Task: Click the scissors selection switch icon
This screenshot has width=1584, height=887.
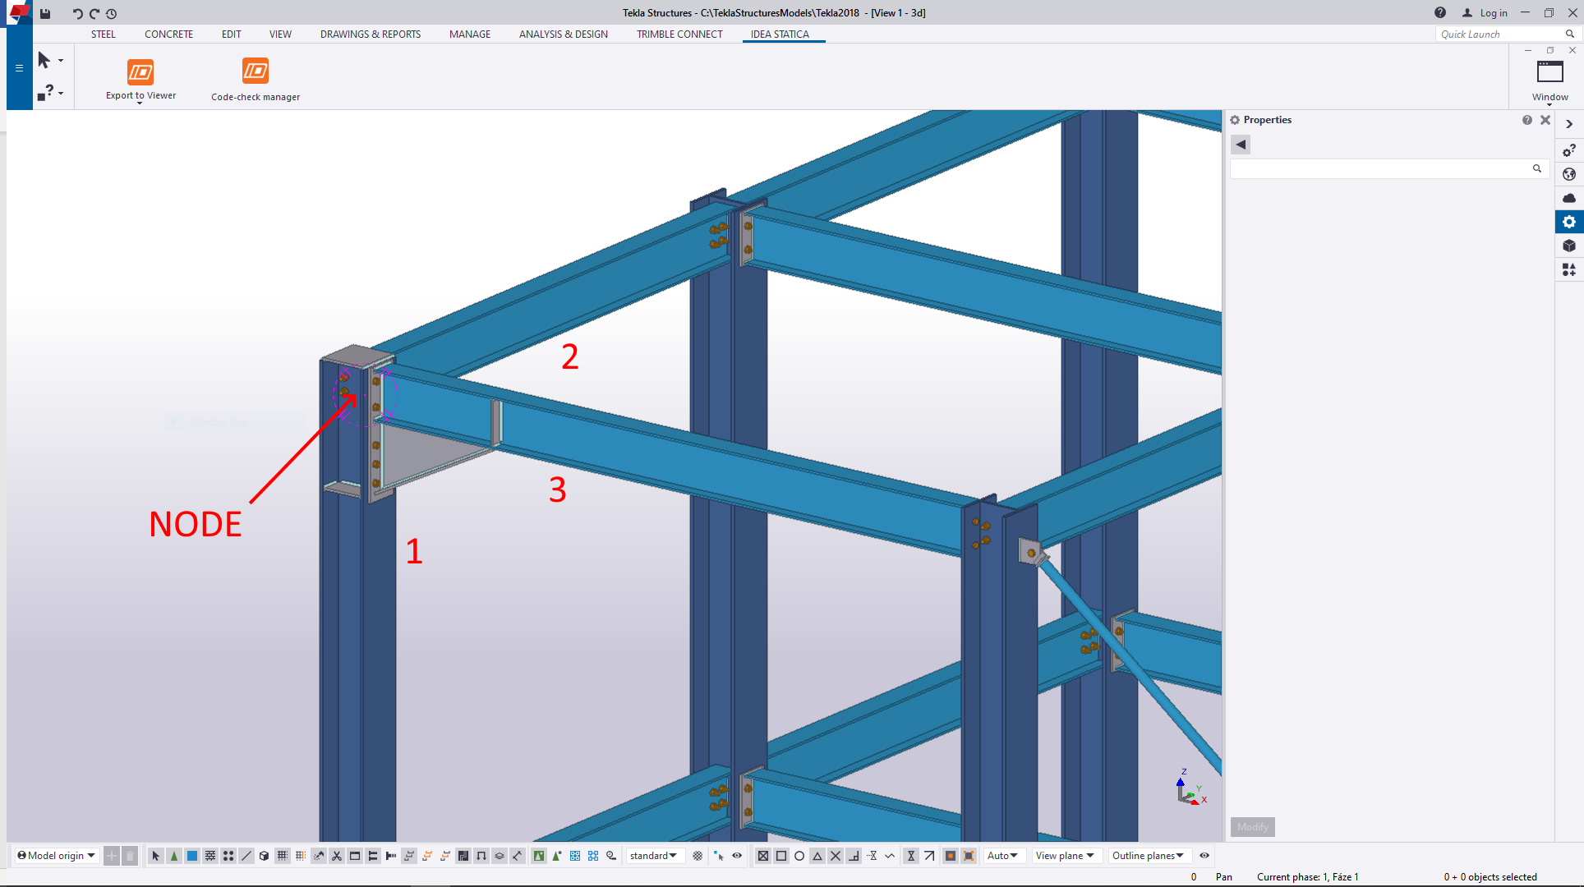Action: pyautogui.click(x=337, y=856)
